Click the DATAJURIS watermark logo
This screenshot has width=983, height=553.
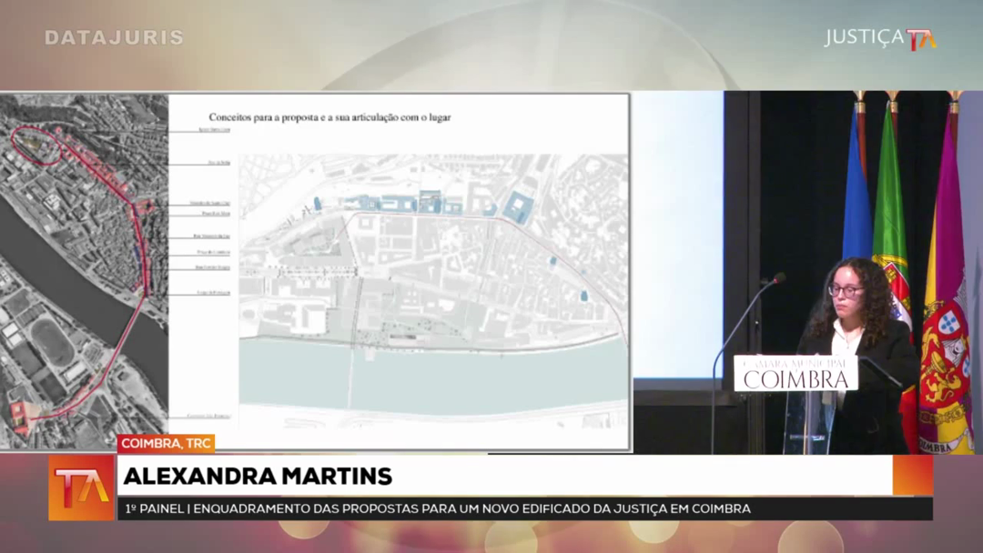coord(114,38)
